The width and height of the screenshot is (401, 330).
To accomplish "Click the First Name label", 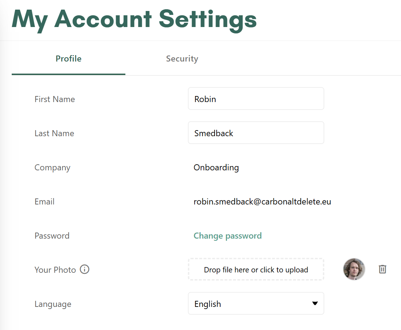I will point(55,99).
